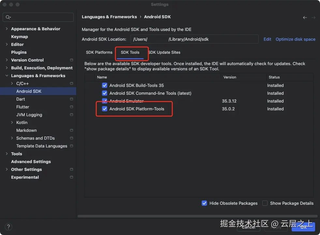Select Flutter in the sidebar
Screen dimensions: 320x235
23,107
